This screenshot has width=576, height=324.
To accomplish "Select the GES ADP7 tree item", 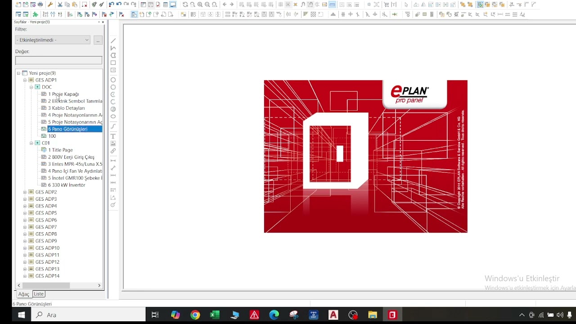I will (x=46, y=227).
